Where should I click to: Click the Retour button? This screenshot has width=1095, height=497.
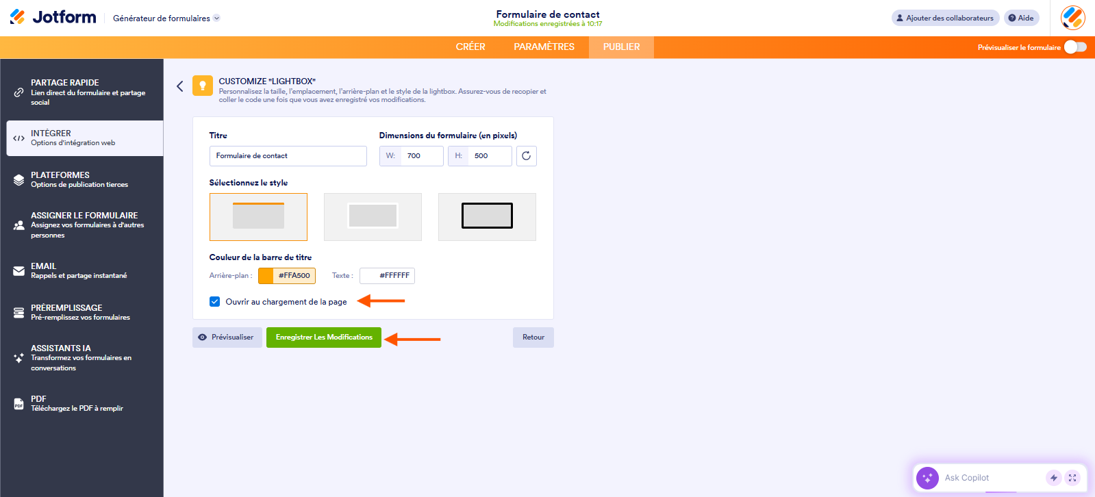(x=533, y=337)
